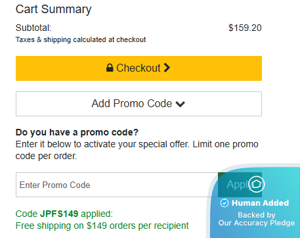The height and width of the screenshot is (238, 300).
Task: Click the circular house icon badge
Action: coord(256,184)
